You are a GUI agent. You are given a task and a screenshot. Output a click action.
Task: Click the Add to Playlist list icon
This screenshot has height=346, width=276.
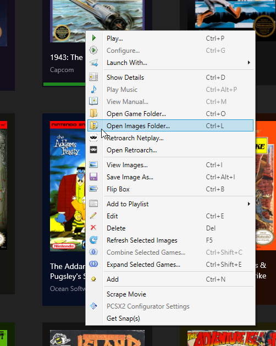pos(93,204)
